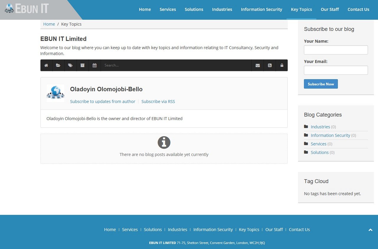378x249 pixels.
Task: Open the Solutions blog category link
Action: tap(320, 152)
